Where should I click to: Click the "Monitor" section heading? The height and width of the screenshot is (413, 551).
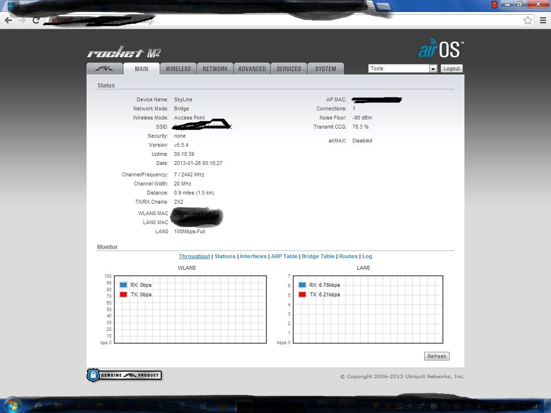click(107, 247)
